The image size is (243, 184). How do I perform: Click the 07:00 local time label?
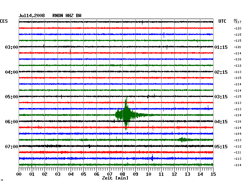(12, 146)
